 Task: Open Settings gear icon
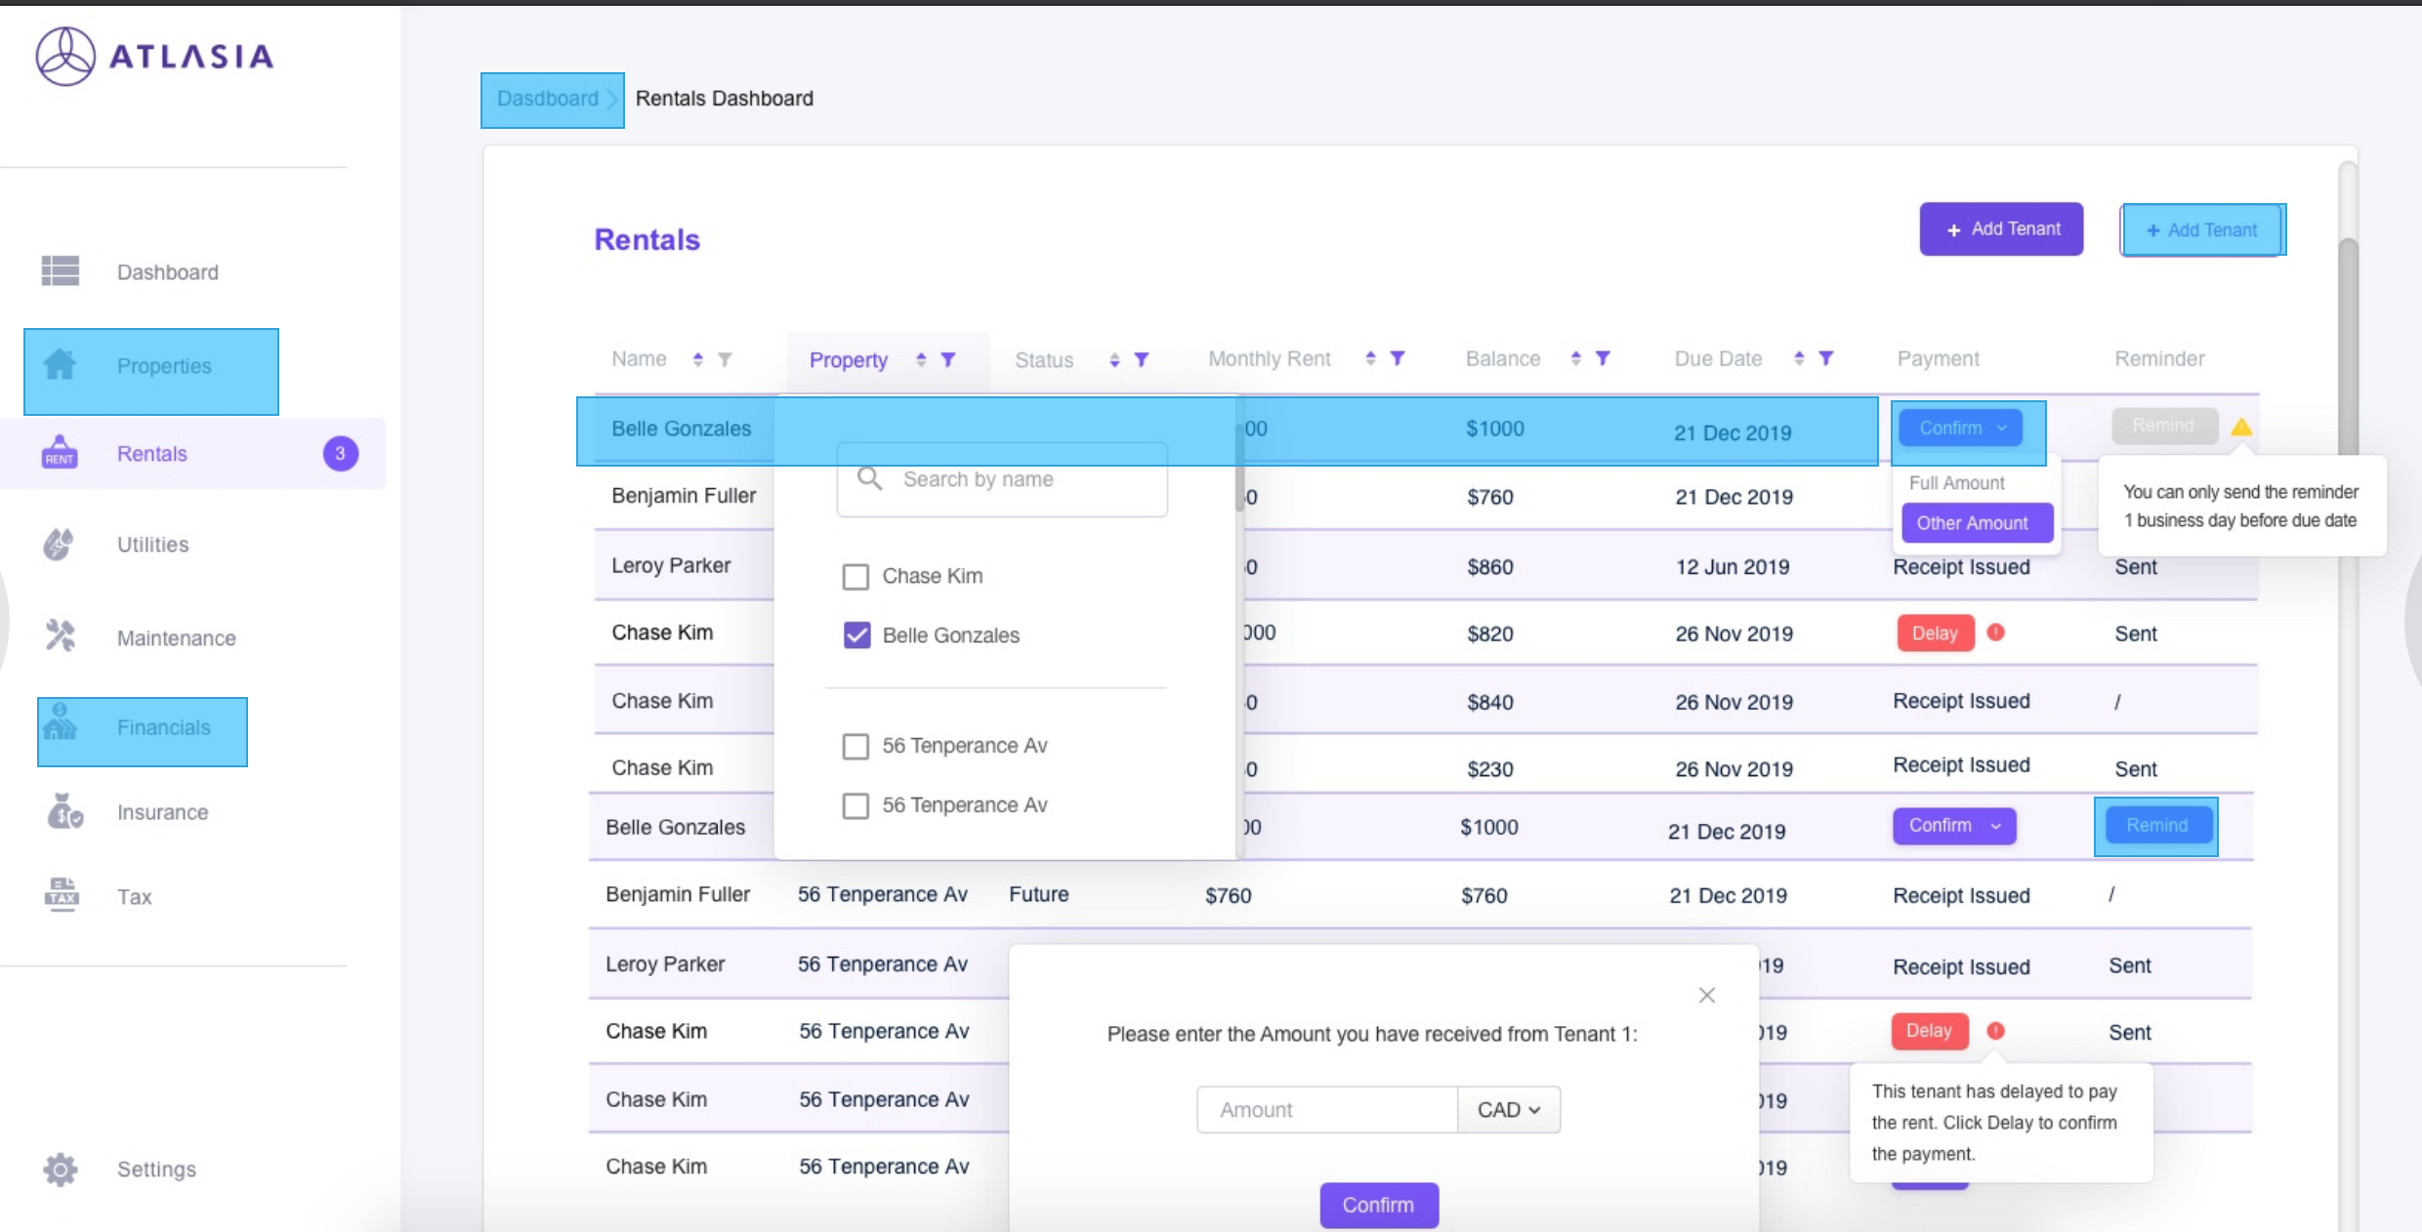(x=60, y=1169)
